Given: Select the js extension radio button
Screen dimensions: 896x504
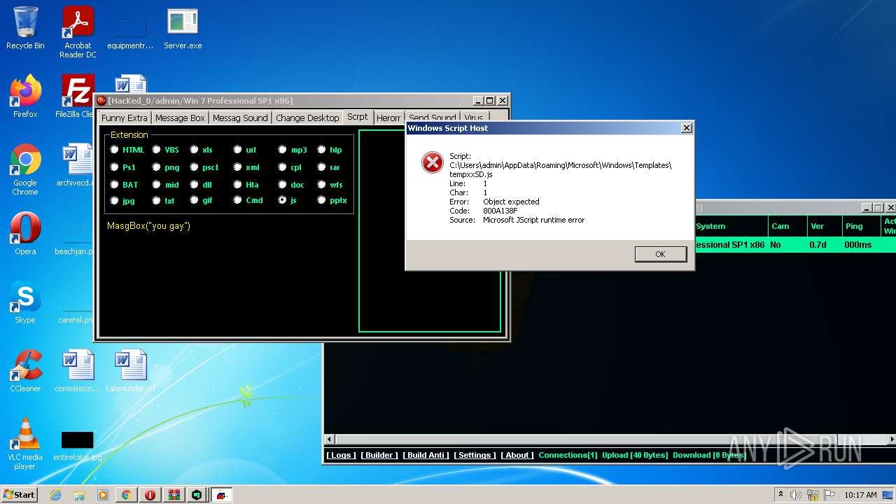Looking at the screenshot, I should (282, 200).
